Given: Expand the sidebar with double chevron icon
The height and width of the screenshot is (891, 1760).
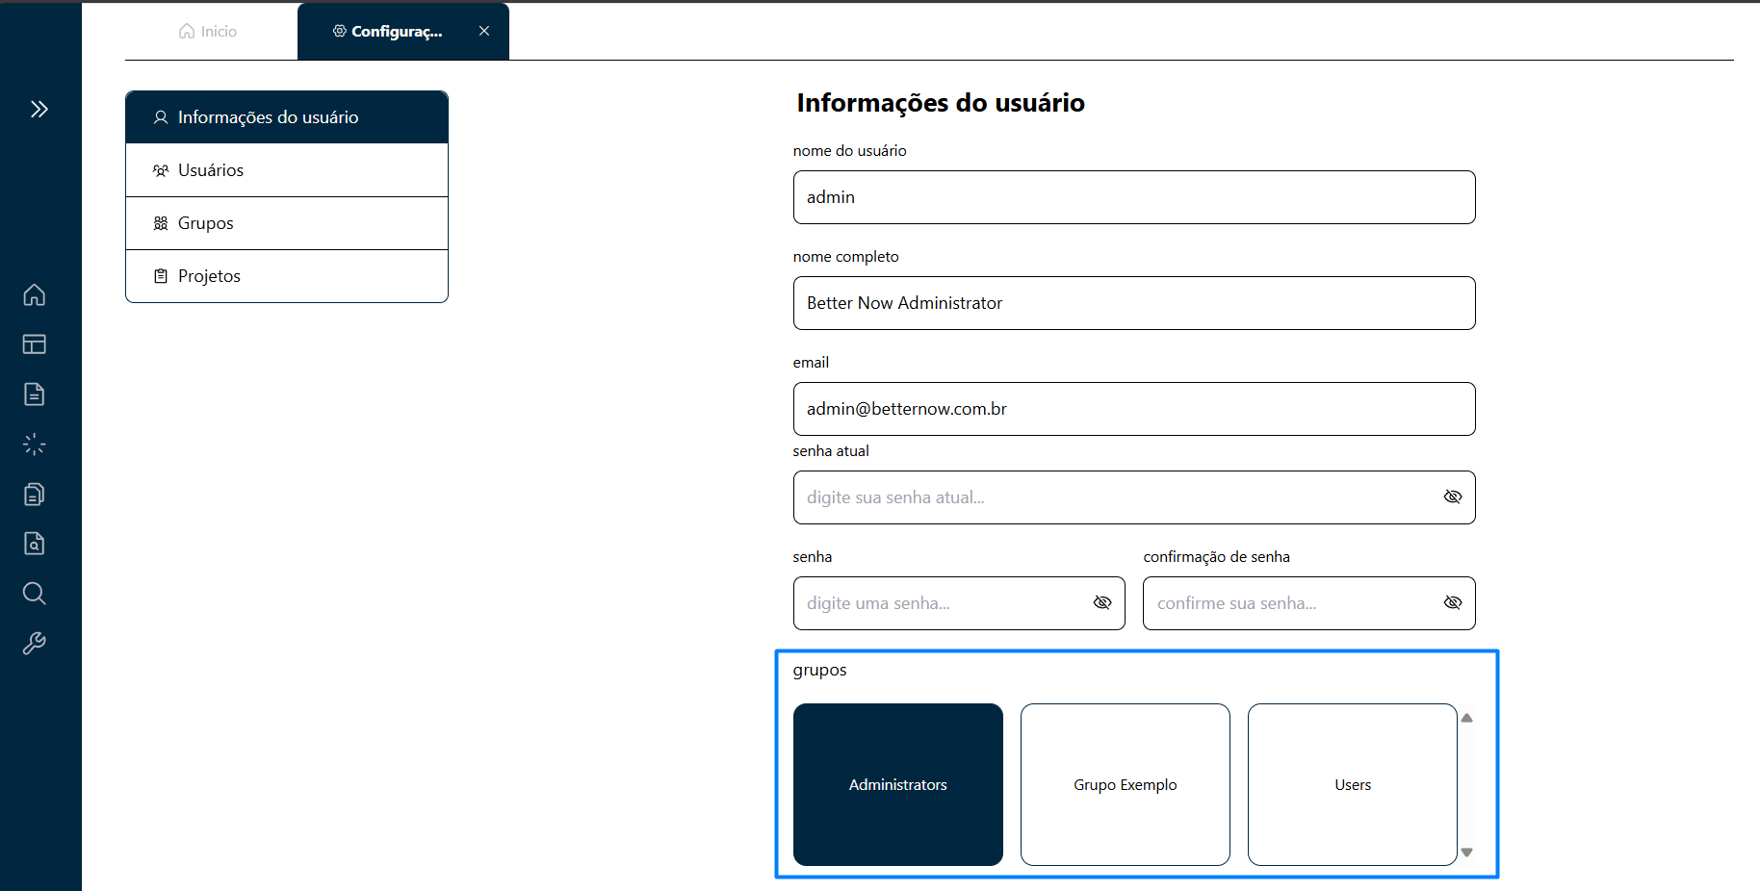Looking at the screenshot, I should tap(39, 109).
